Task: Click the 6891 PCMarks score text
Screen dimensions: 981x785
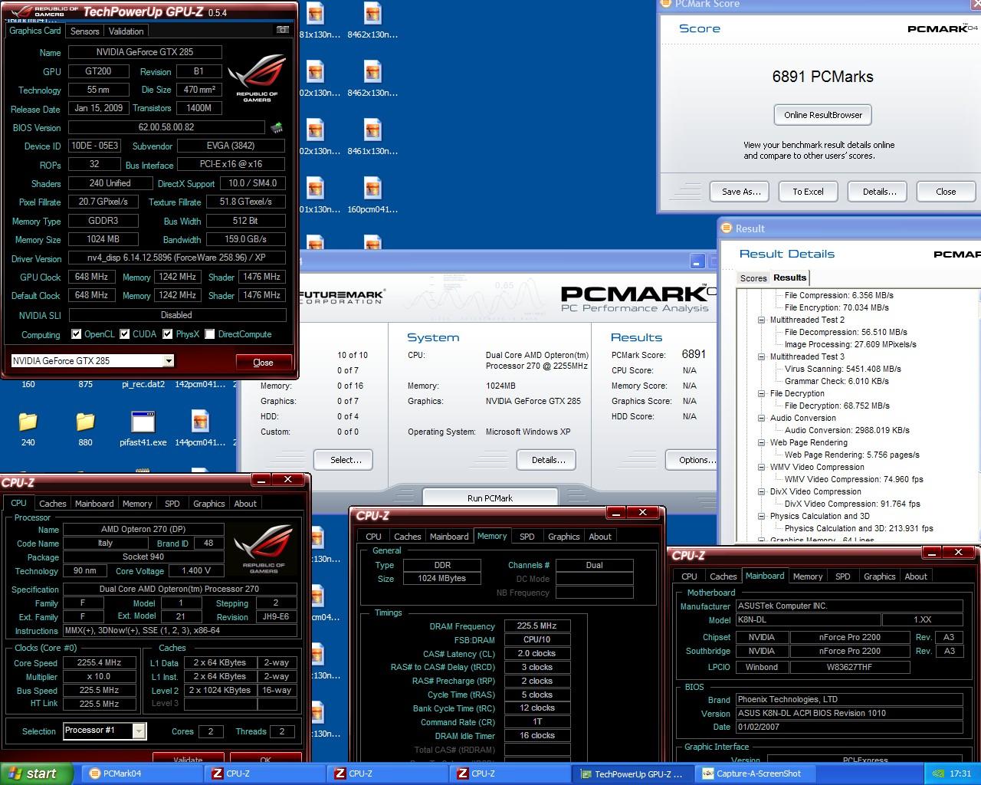Action: [x=822, y=77]
